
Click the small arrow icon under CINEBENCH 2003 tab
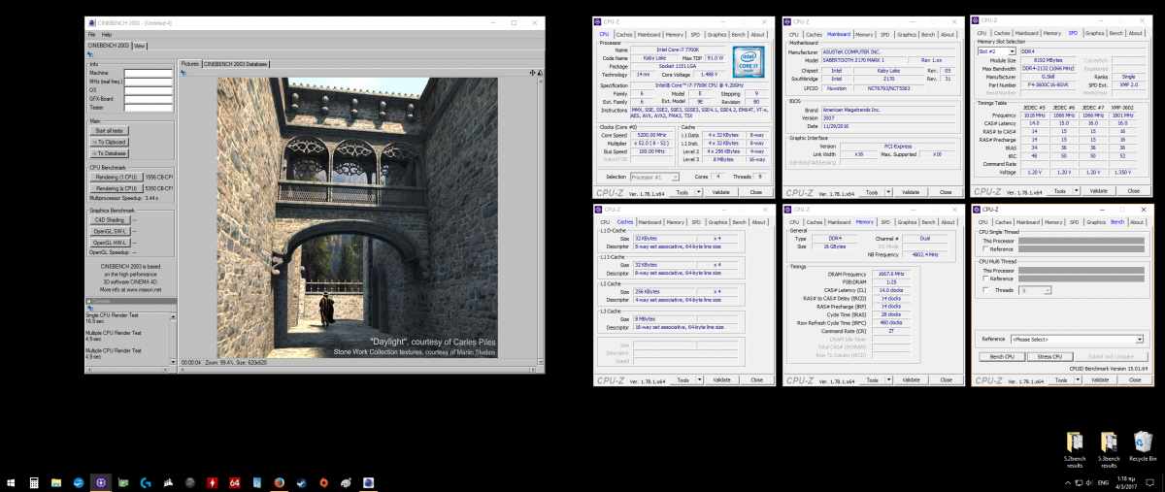click(90, 53)
